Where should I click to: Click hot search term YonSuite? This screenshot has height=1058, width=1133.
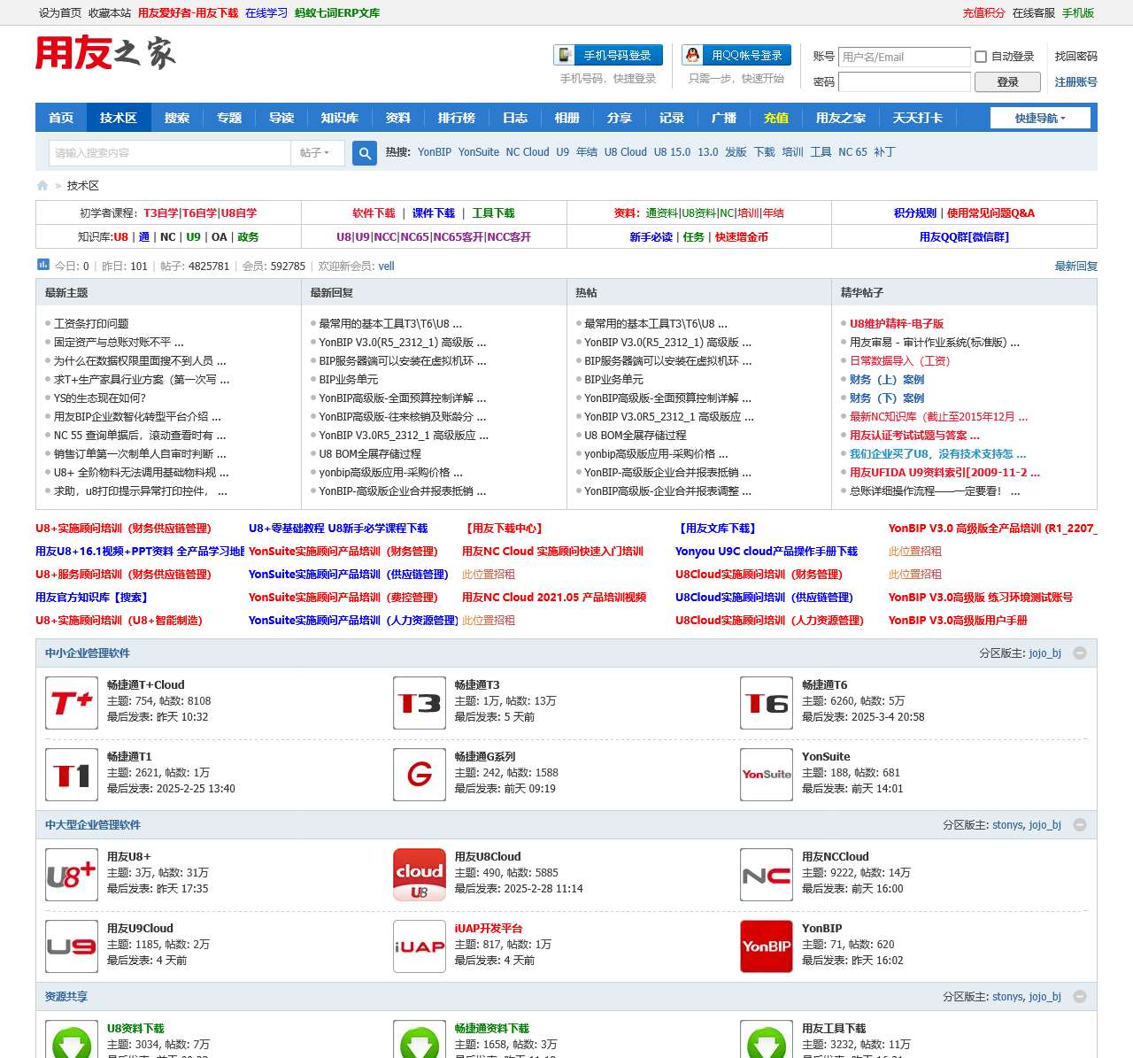click(479, 152)
